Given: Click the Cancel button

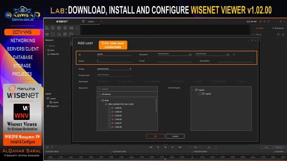Looking at the screenshot, I should (x=175, y=136).
